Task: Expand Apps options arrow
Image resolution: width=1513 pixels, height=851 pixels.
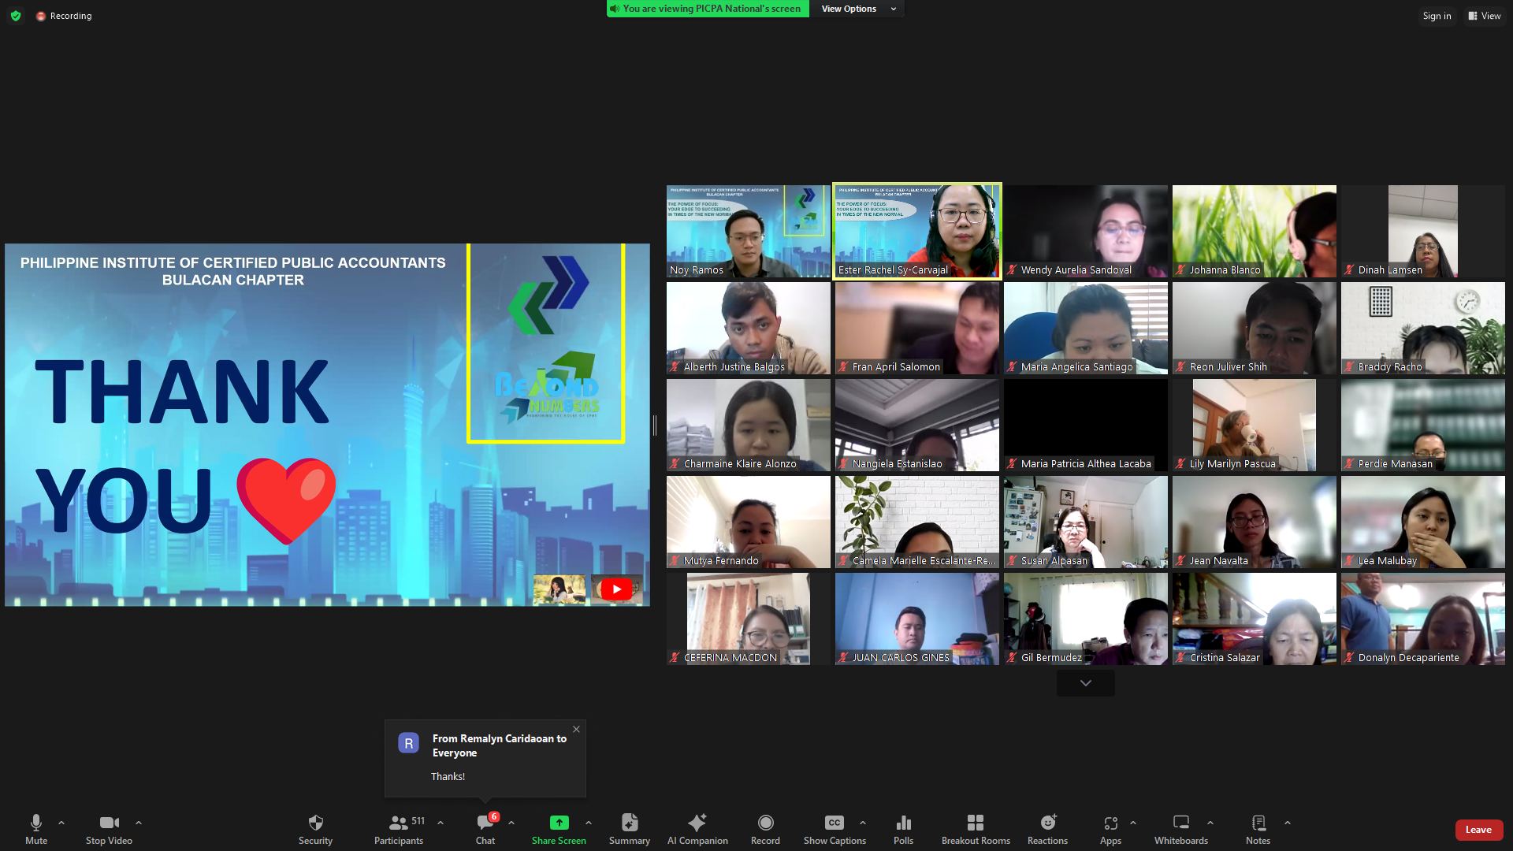Action: click(x=1133, y=823)
